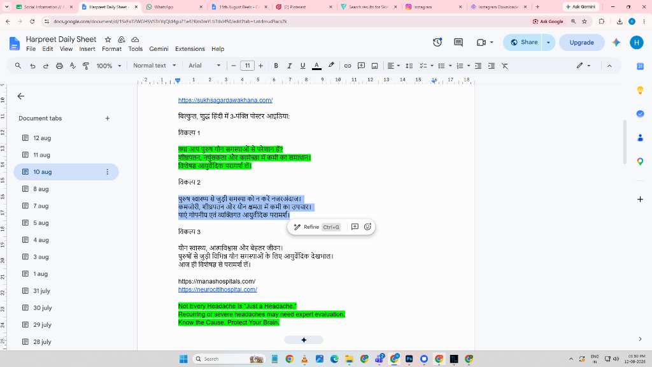
Task: Open the Format menu
Action: [x=112, y=48]
